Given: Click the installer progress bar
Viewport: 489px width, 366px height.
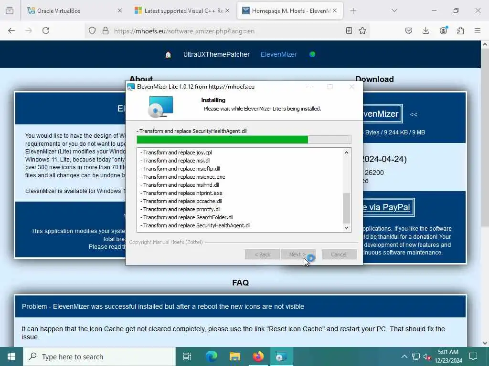Looking at the screenshot, I should coord(244,140).
